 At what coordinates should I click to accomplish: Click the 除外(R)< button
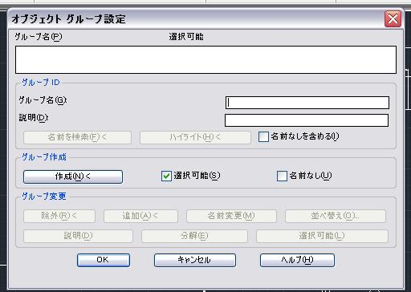(59, 216)
